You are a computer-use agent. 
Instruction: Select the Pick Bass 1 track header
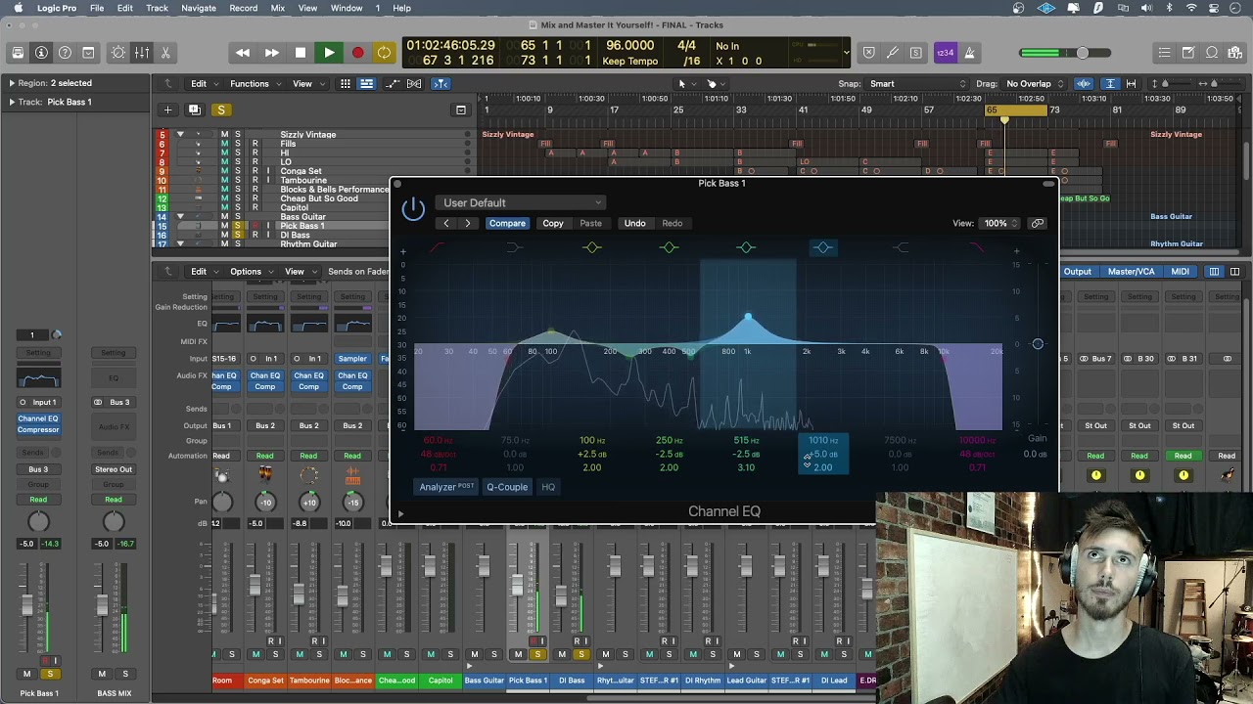(303, 226)
